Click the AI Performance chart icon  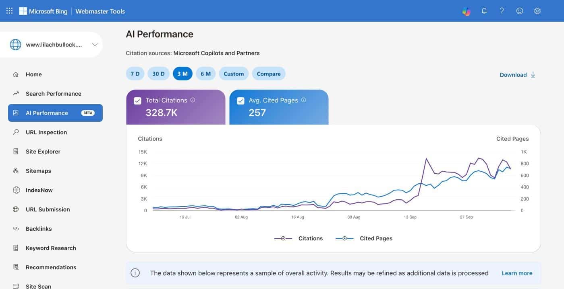16,113
